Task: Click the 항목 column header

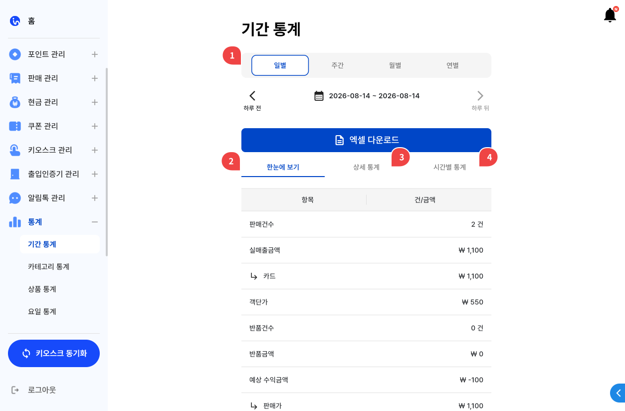Action: tap(308, 200)
